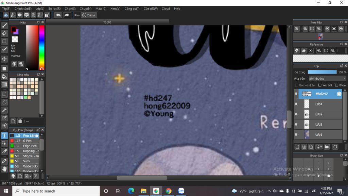Select the rectangular Select tool
The width and height of the screenshot is (348, 196).
[4, 94]
